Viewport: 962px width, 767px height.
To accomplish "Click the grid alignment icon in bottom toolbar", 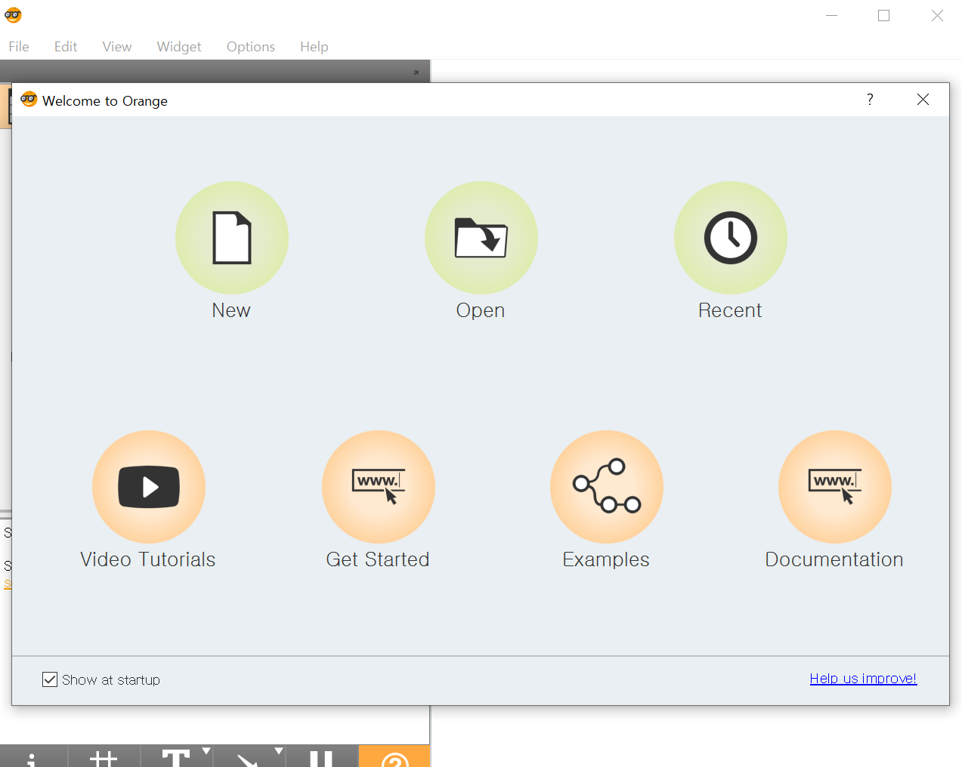I will click(104, 758).
